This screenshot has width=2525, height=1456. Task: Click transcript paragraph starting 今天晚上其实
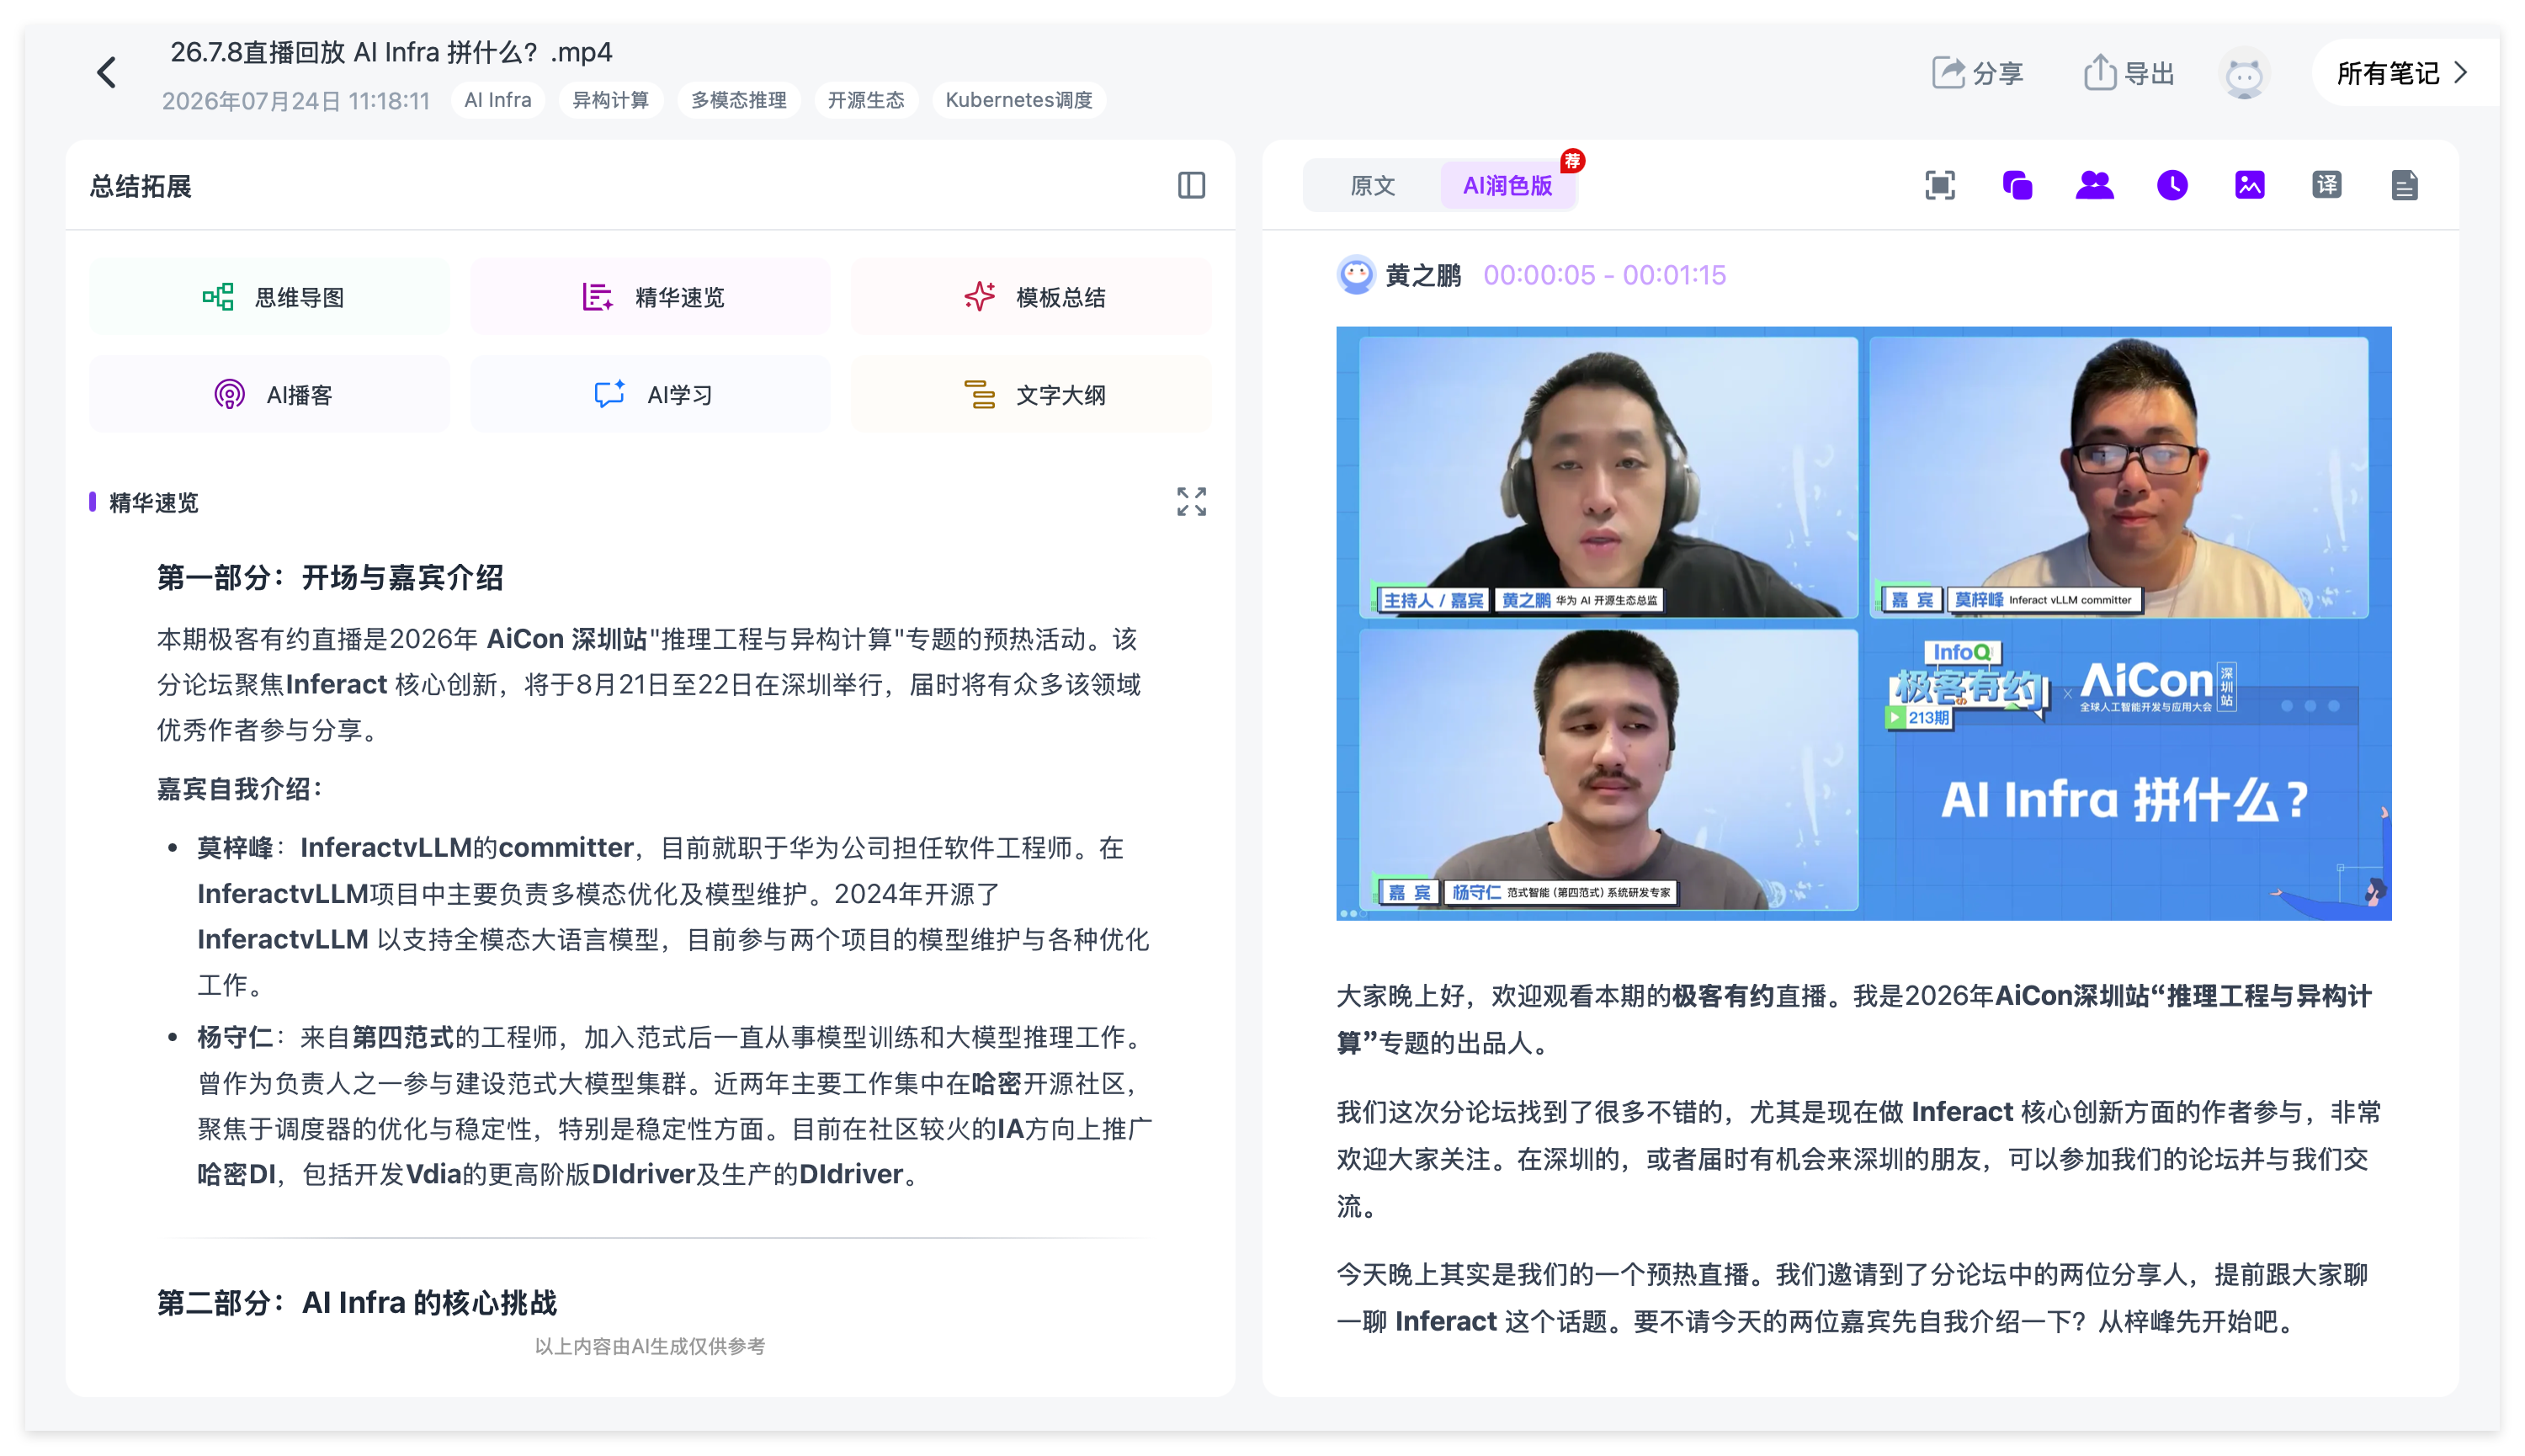pyautogui.click(x=1852, y=1297)
